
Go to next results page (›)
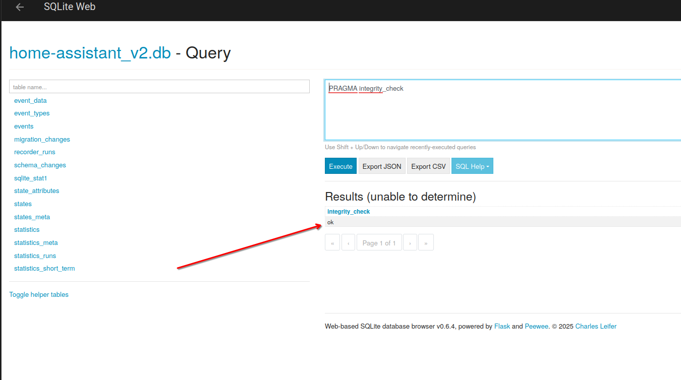(x=410, y=242)
